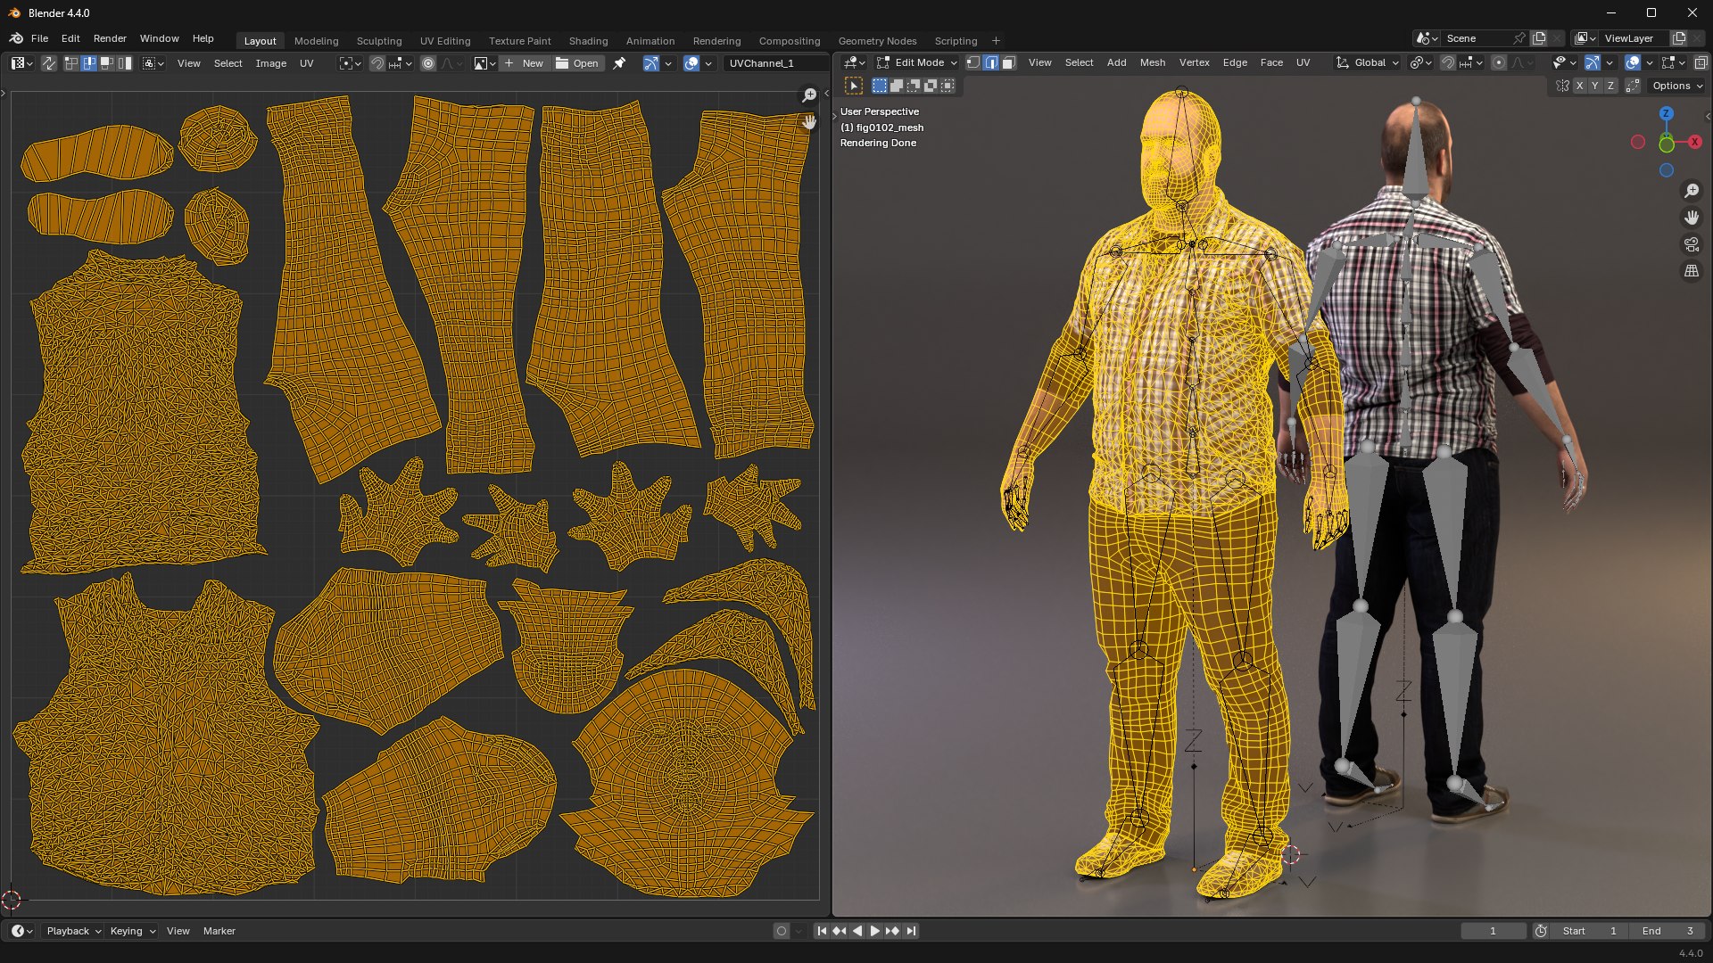Open the Image menu in UV editor
Image resolution: width=1713 pixels, height=963 pixels.
[x=270, y=63]
